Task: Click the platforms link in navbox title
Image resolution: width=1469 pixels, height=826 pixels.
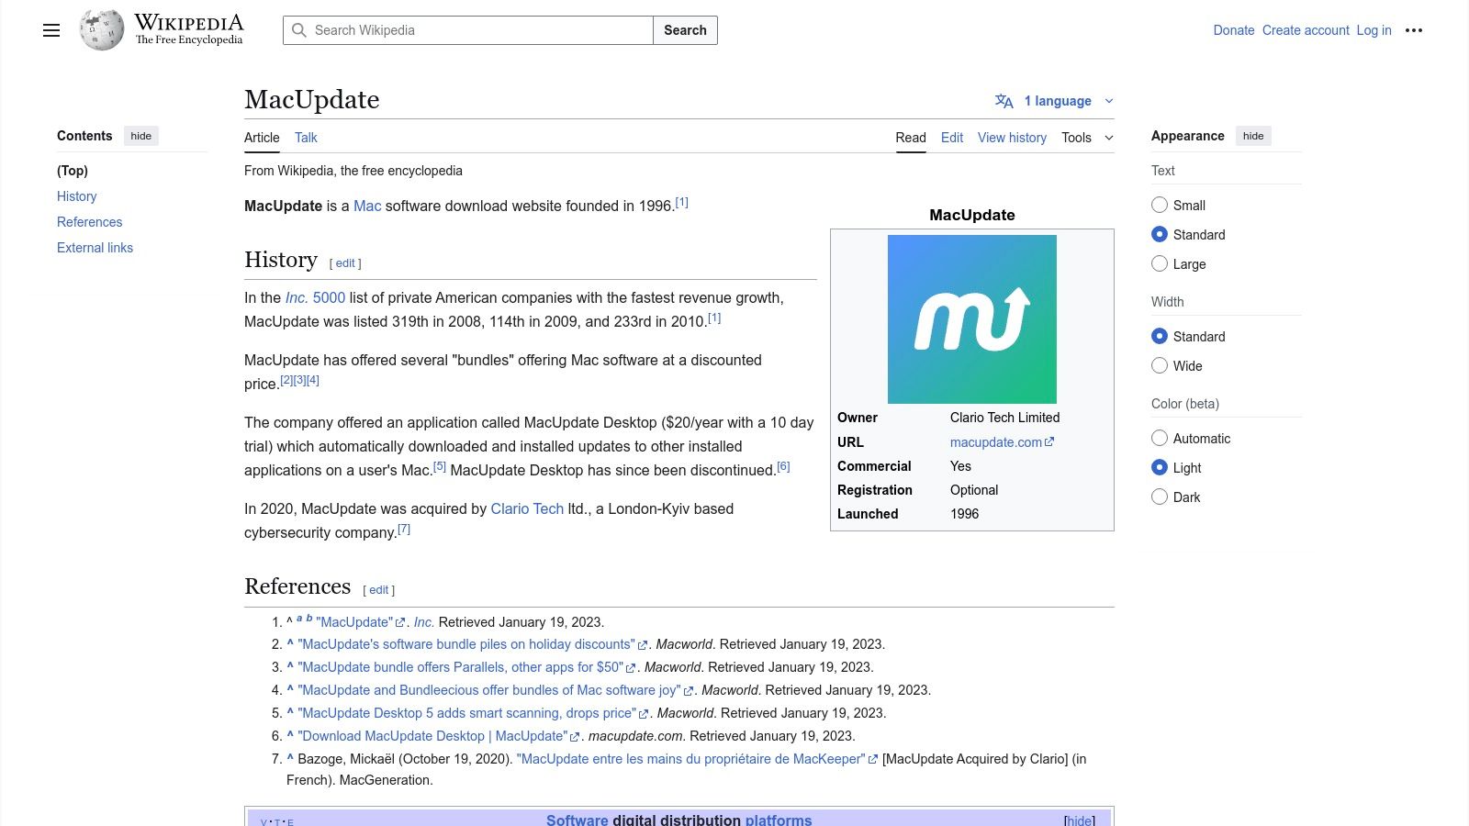Action: pyautogui.click(x=779, y=820)
